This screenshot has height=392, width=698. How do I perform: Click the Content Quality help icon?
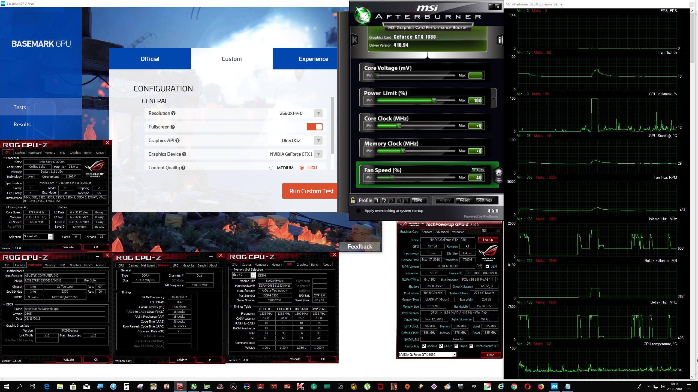pyautogui.click(x=183, y=168)
